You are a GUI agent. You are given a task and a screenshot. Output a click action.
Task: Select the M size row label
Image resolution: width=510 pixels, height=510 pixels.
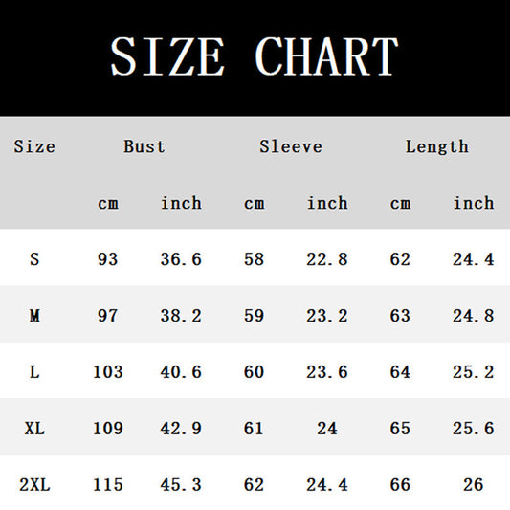[x=34, y=316]
